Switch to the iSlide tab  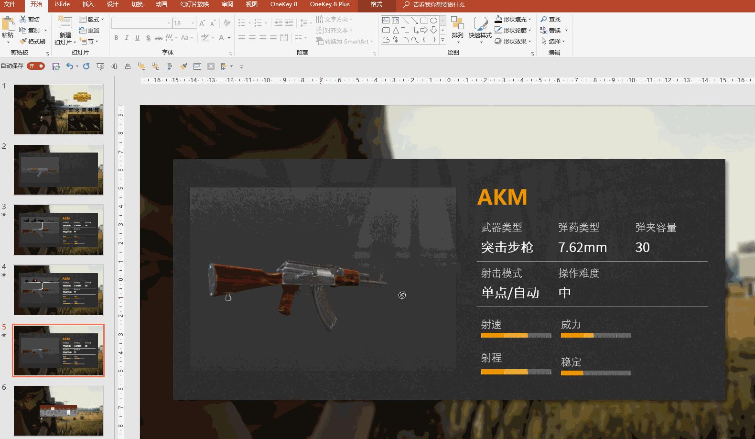(x=62, y=4)
